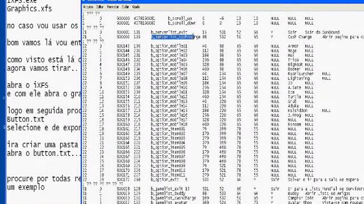Click the b_option_item001 entry

168,129
